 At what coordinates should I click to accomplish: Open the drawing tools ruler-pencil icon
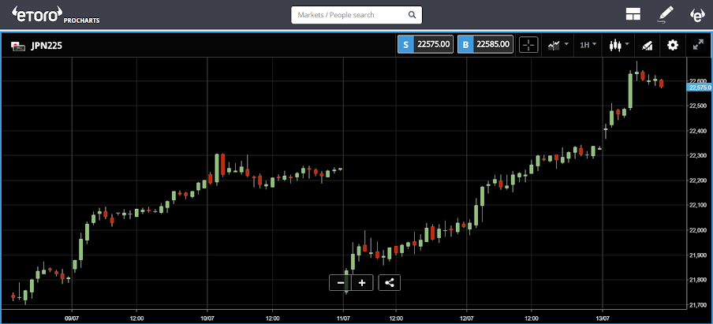click(647, 45)
